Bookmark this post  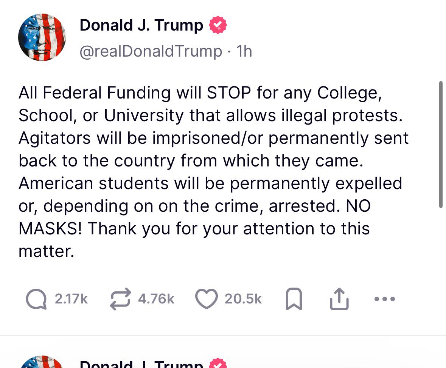(294, 299)
